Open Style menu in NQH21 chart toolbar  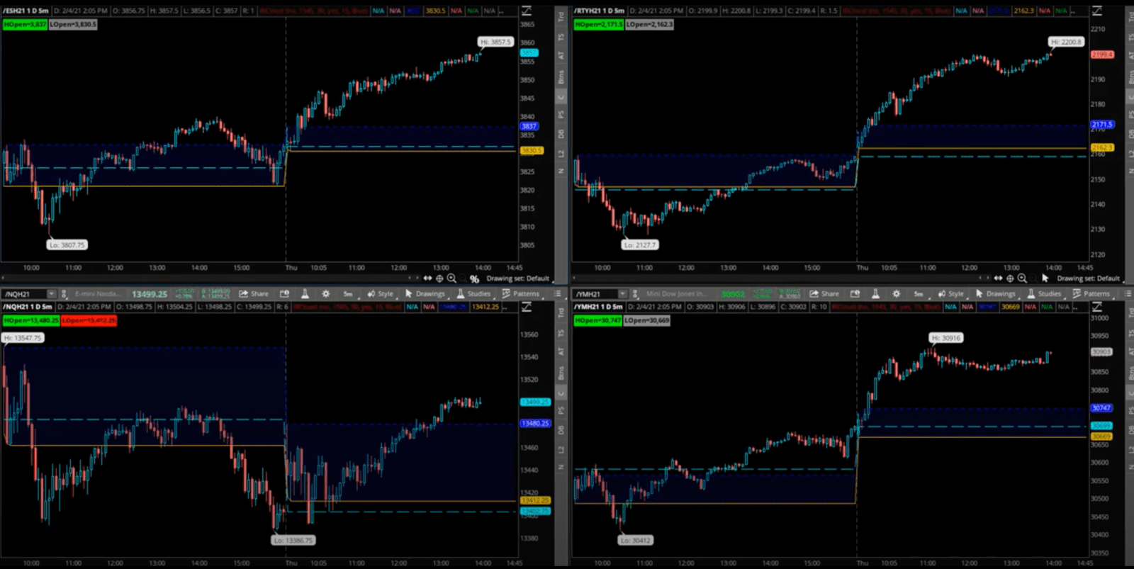[380, 293]
